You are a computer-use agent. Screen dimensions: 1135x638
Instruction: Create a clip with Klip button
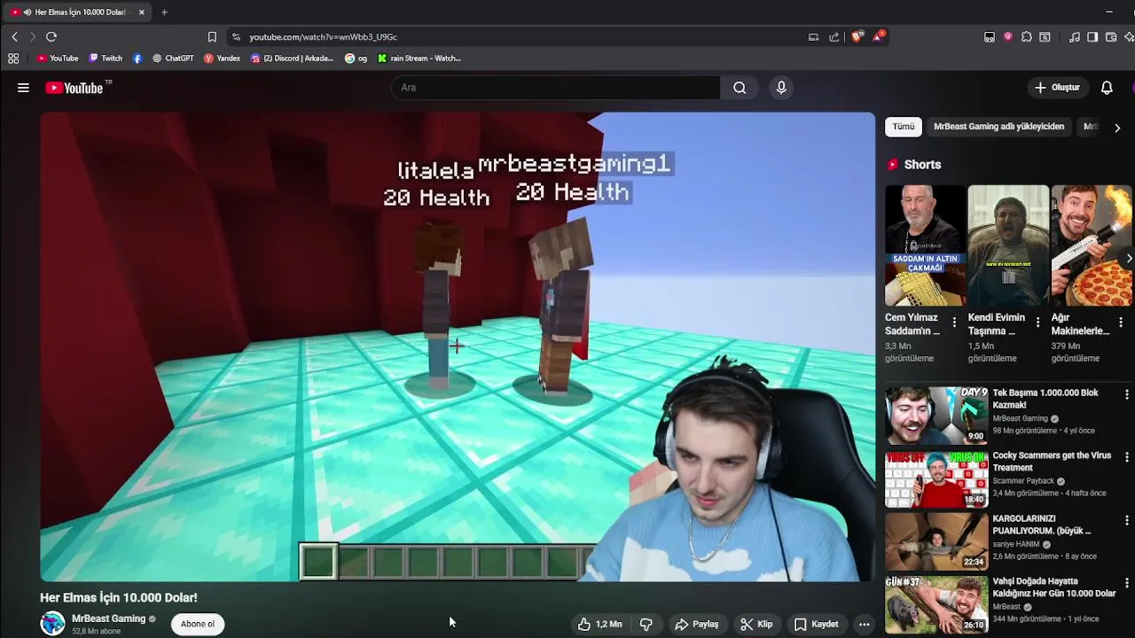(x=756, y=624)
